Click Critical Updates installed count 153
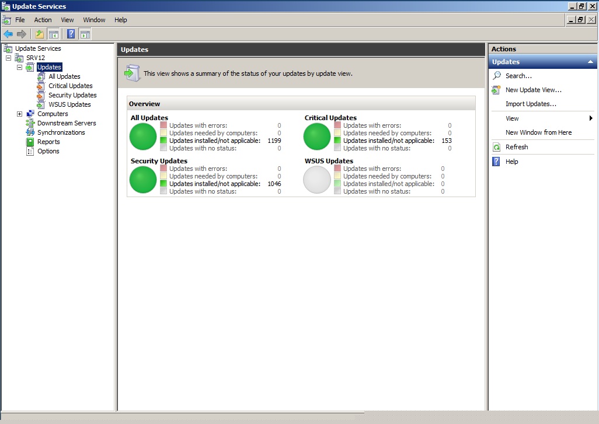The height and width of the screenshot is (424, 599). tap(447, 141)
